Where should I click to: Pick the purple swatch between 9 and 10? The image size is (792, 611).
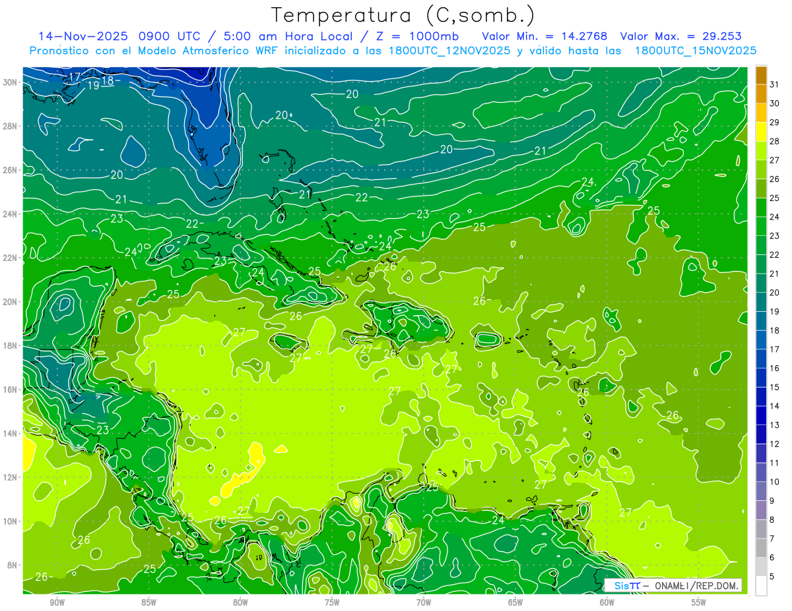tap(761, 491)
